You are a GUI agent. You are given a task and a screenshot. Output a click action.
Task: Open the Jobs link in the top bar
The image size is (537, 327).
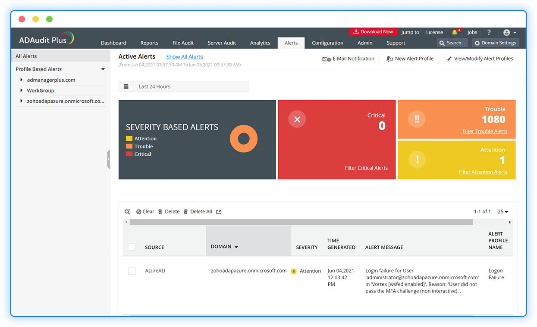(x=472, y=32)
